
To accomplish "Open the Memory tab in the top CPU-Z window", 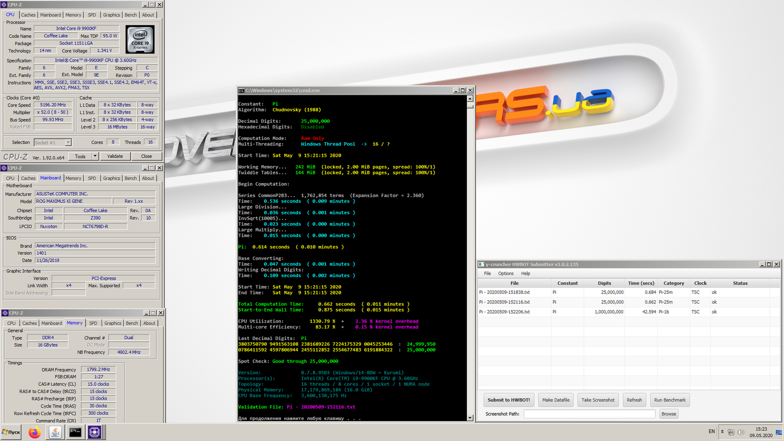I will tap(73, 15).
